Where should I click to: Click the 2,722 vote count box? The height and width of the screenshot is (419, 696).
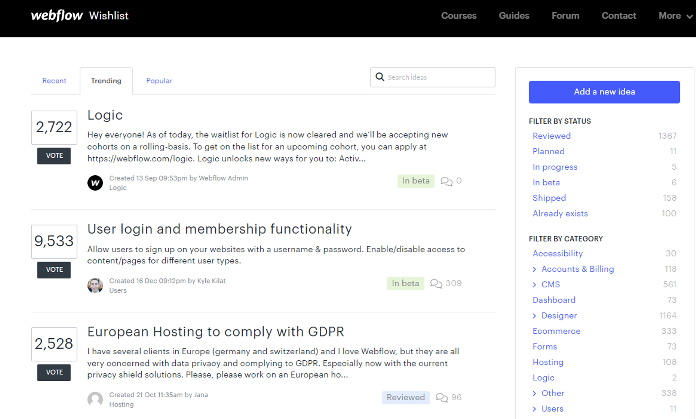54,127
